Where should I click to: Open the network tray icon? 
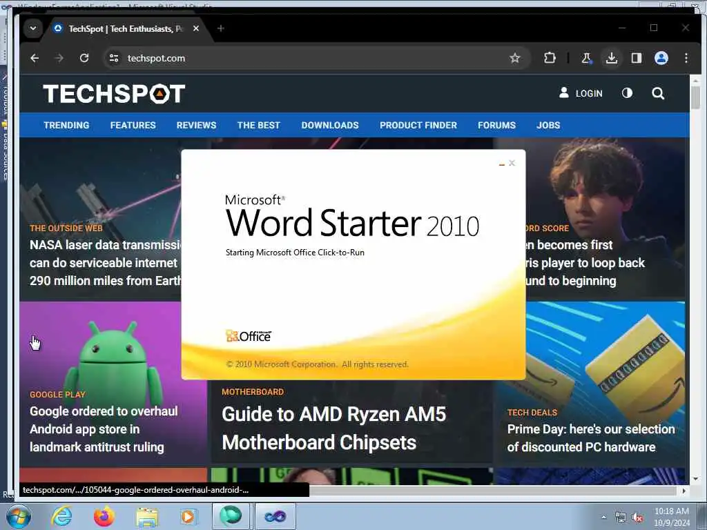[621, 518]
